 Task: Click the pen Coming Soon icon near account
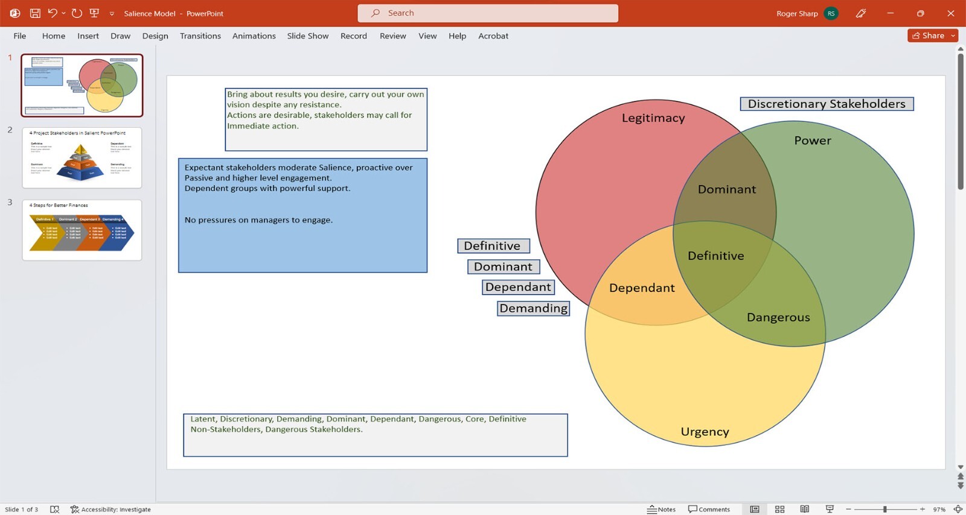pos(861,13)
